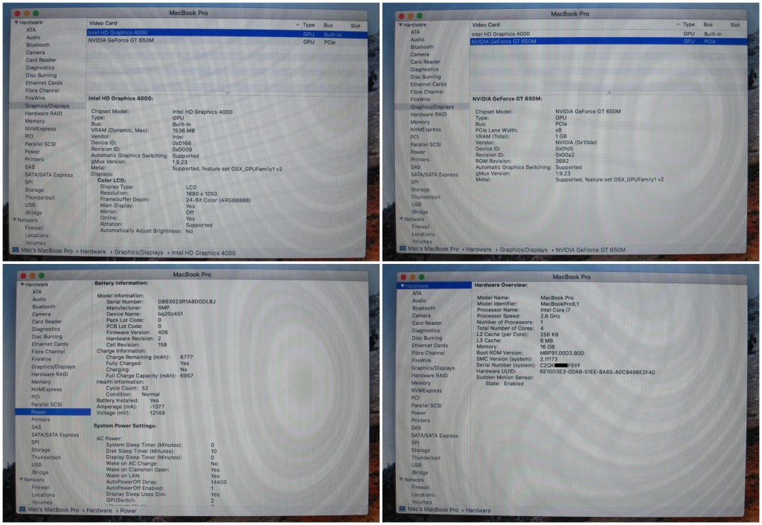The image size is (762, 525).
Task: Click Hardware in Hardware Overview window path bar
Action: coord(478,510)
